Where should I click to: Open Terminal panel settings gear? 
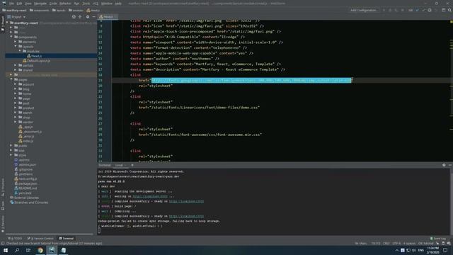click(x=444, y=165)
